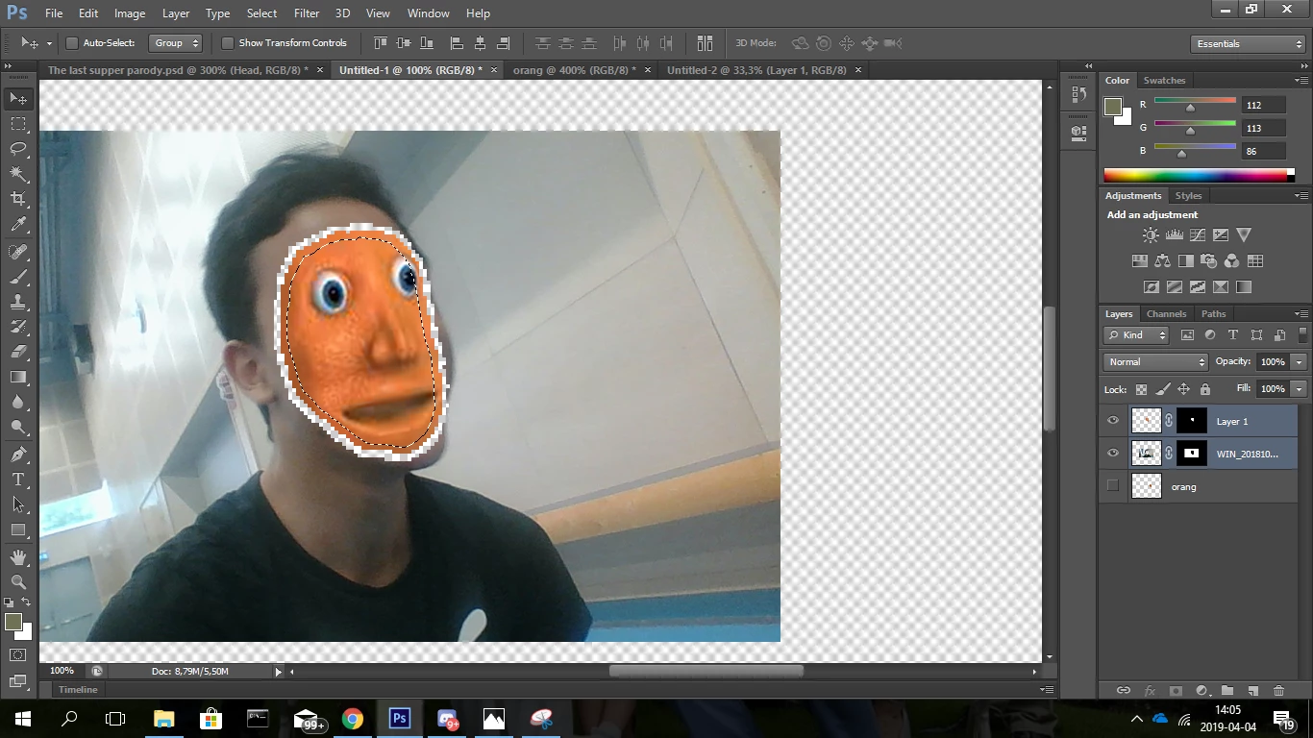
Task: Select the History Brush tool
Action: tap(18, 327)
